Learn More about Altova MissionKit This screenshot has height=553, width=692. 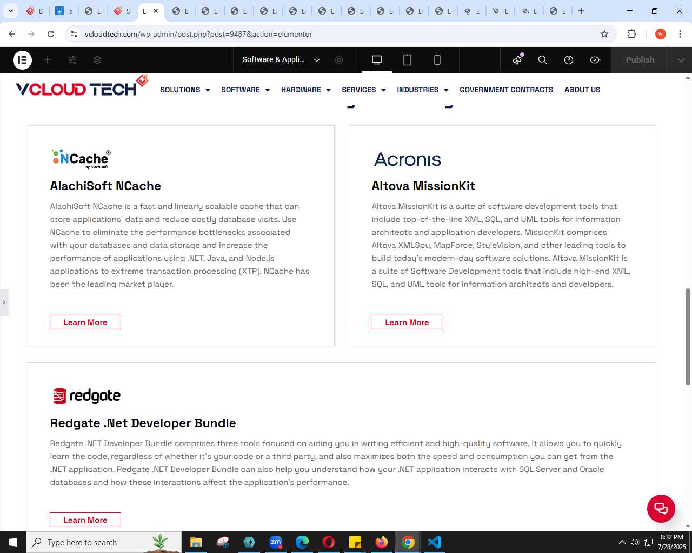(407, 322)
